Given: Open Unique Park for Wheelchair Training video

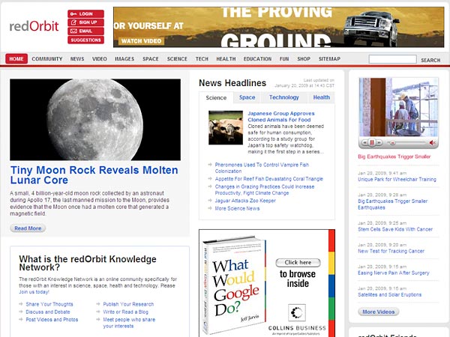Looking at the screenshot, I should tap(397, 180).
